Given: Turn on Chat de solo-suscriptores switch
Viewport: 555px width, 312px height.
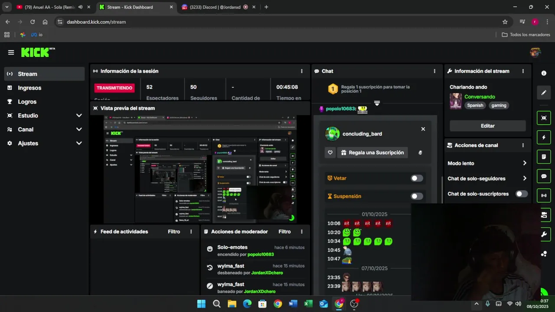Looking at the screenshot, I should point(522,194).
